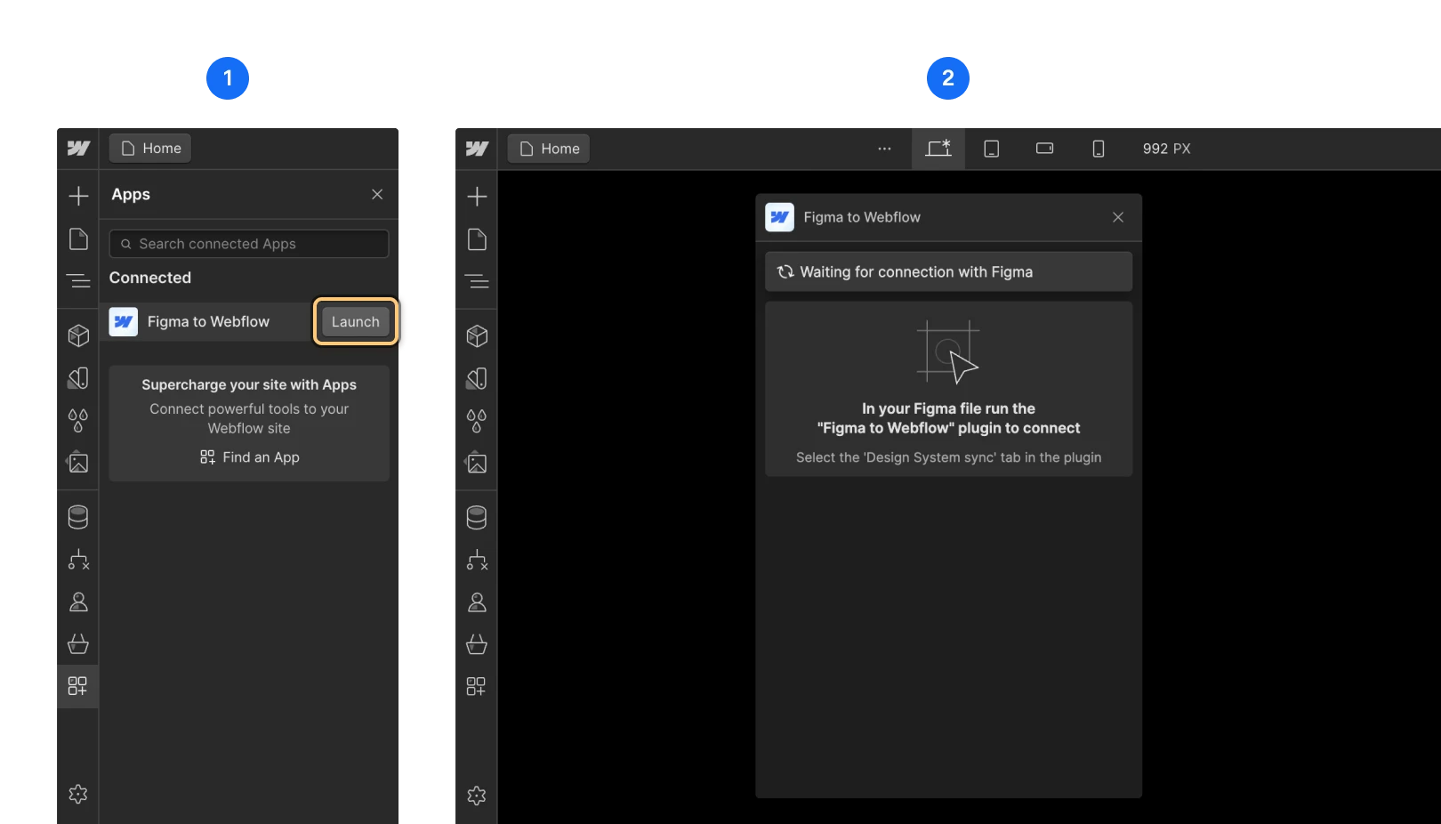Click Design System sync instruction text
The width and height of the screenshot is (1441, 824).
click(948, 457)
